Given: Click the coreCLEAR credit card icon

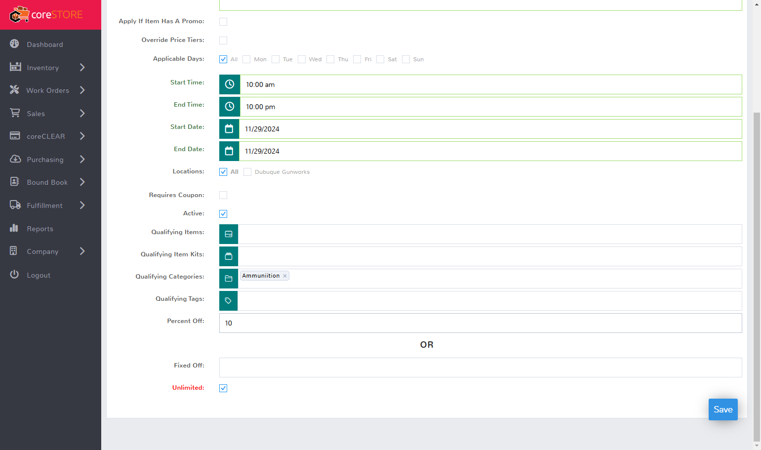Looking at the screenshot, I should 15,136.
